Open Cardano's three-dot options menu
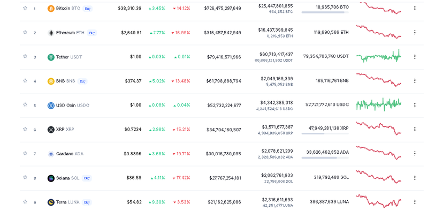 point(415,154)
